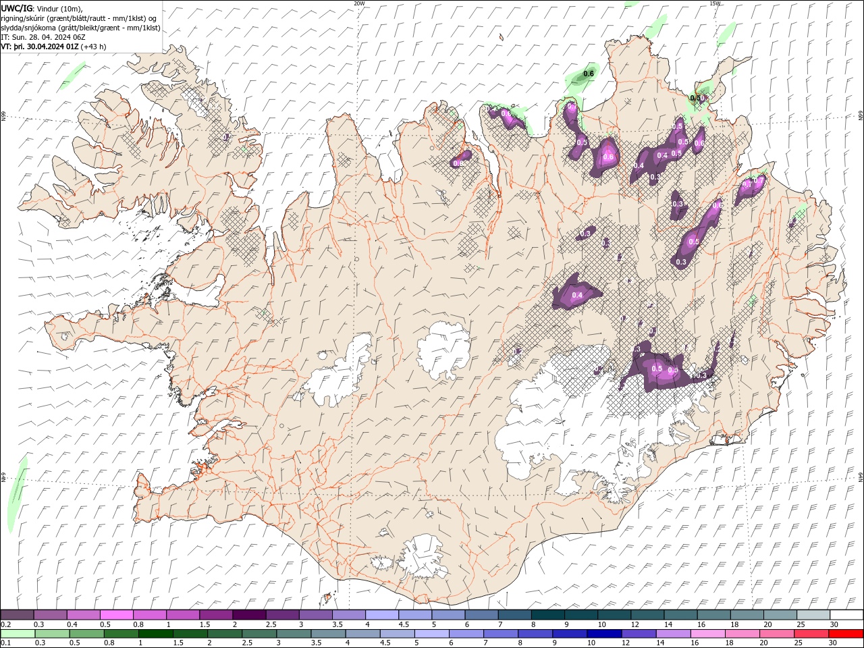Click the white snow swatch after 30 on the upper legend
Viewport: 864px width, 648px height.
pos(845,615)
